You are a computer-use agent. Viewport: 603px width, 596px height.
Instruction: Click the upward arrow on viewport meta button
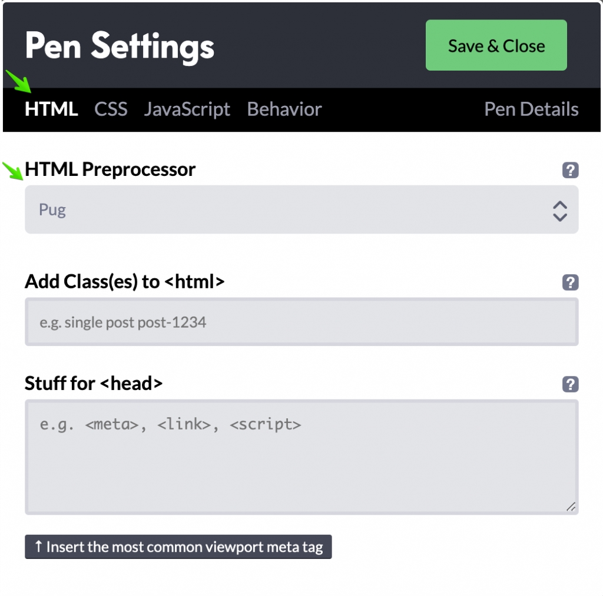coord(38,547)
